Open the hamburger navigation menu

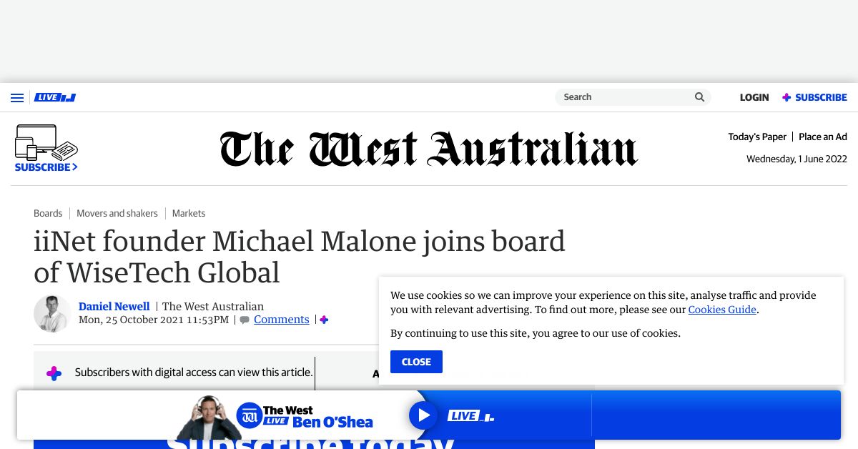[x=17, y=98]
